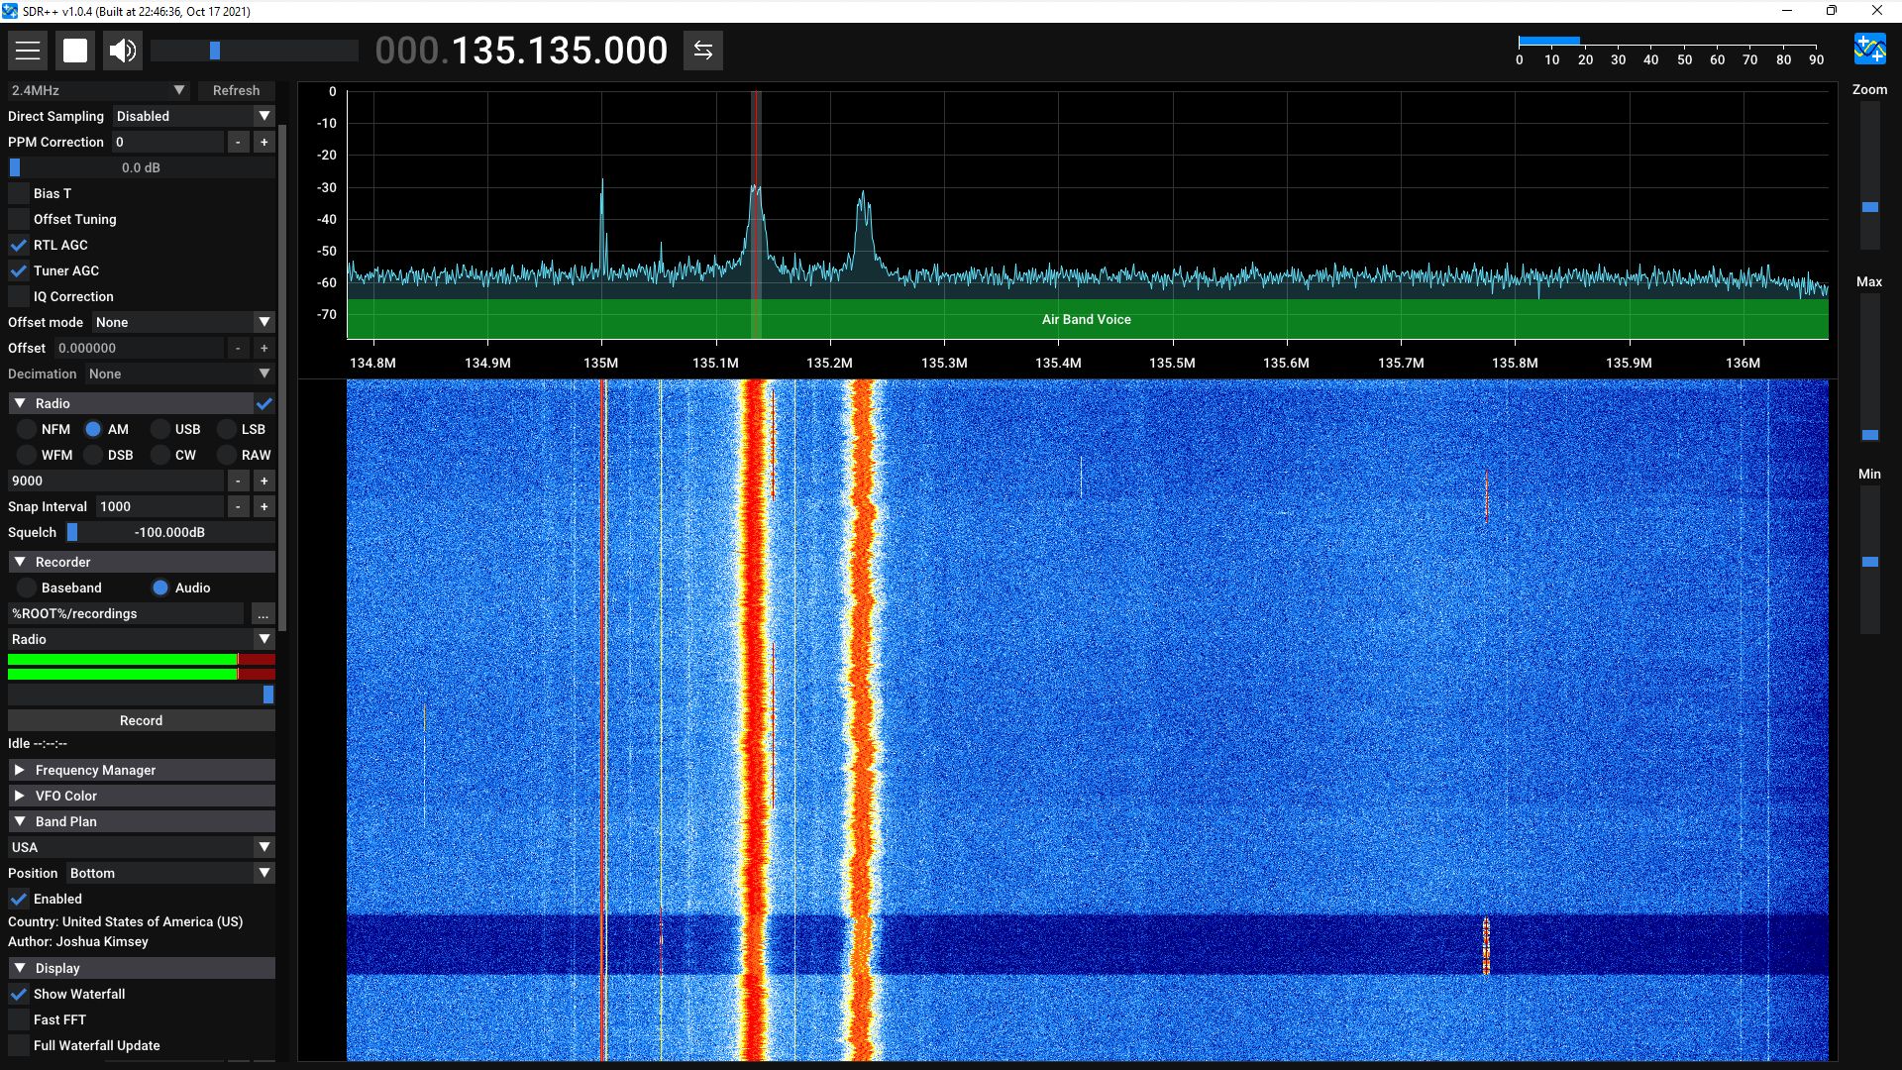Click the SDR++ logo icon at top right
The image size is (1902, 1070).
point(1869,49)
